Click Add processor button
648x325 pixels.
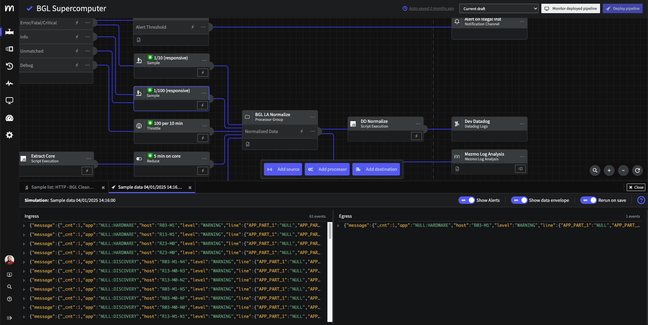(x=327, y=169)
